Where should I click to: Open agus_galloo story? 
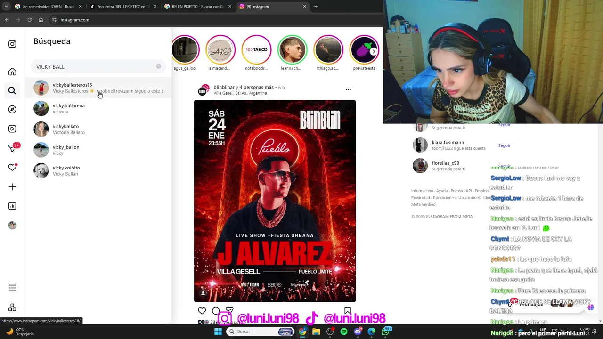(185, 53)
